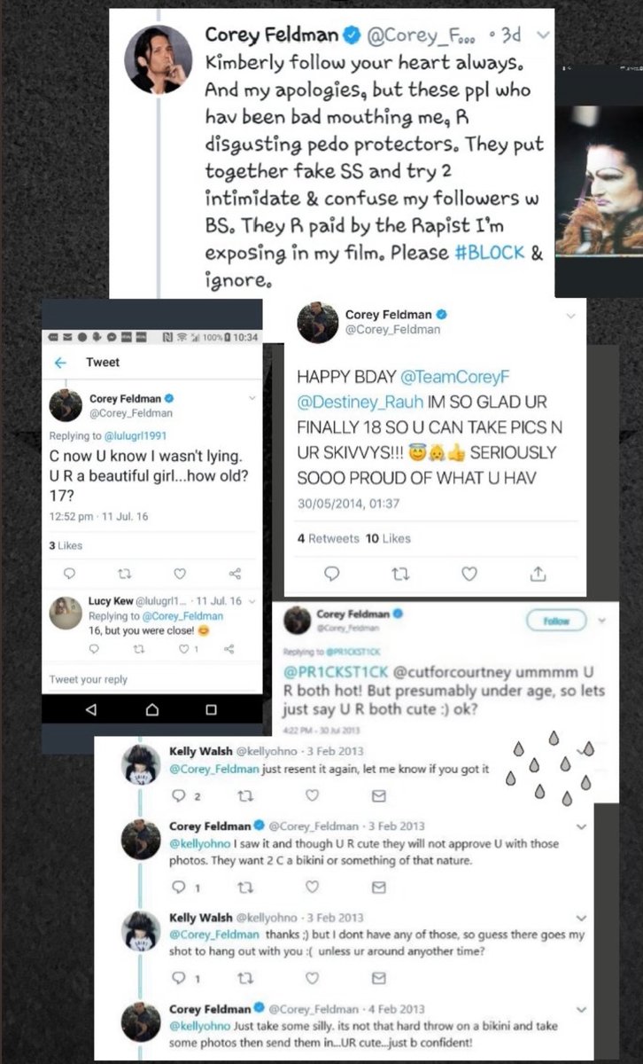
Task: Tap the Android home button
Action: 151,709
